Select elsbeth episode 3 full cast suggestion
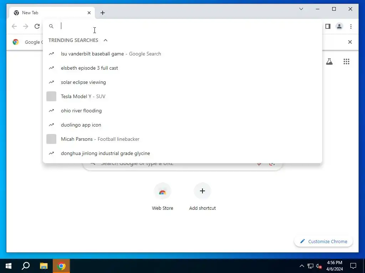365x273 pixels. coord(182,68)
